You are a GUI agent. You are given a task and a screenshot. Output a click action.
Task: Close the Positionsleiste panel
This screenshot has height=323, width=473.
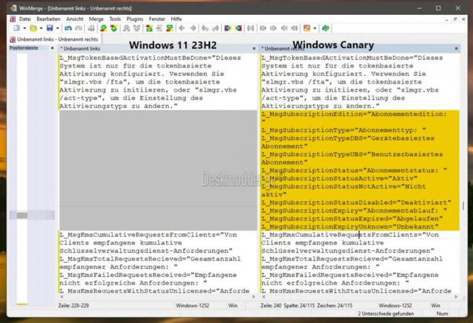pos(54,49)
